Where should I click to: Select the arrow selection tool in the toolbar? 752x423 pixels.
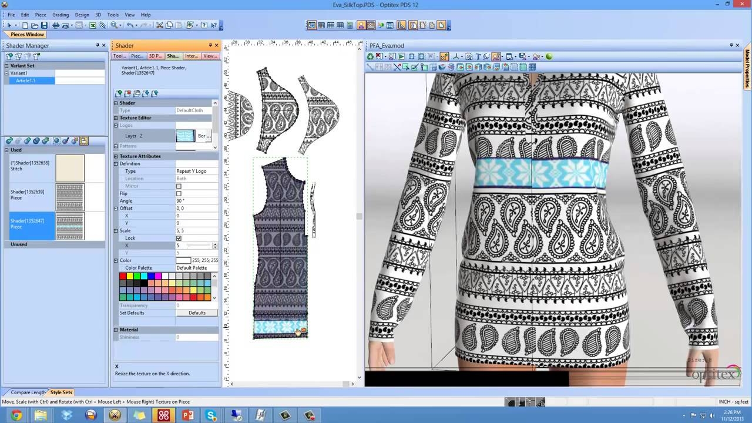coord(10,25)
